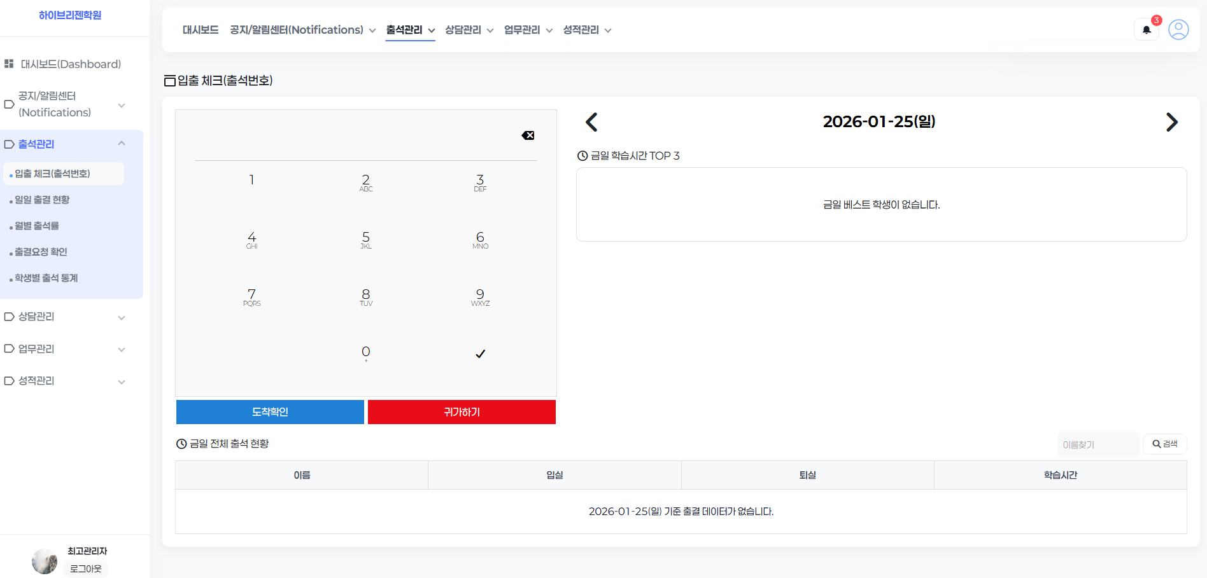1207x578 pixels.
Task: Go to next day with right arrow
Action: click(x=1171, y=122)
